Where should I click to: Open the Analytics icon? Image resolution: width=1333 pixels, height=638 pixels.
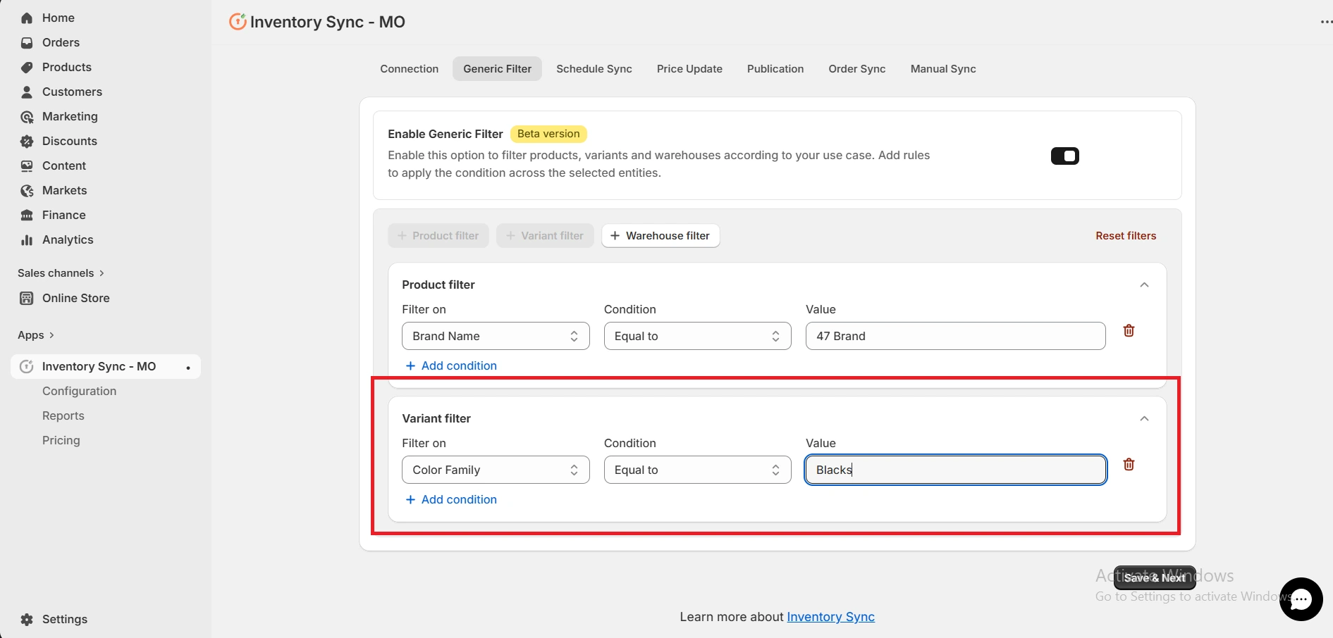[26, 239]
